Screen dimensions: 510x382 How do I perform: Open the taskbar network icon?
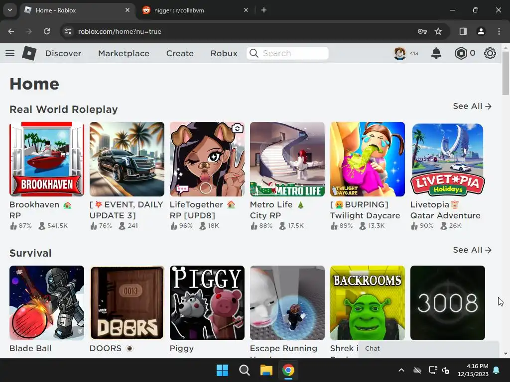[x=433, y=370]
